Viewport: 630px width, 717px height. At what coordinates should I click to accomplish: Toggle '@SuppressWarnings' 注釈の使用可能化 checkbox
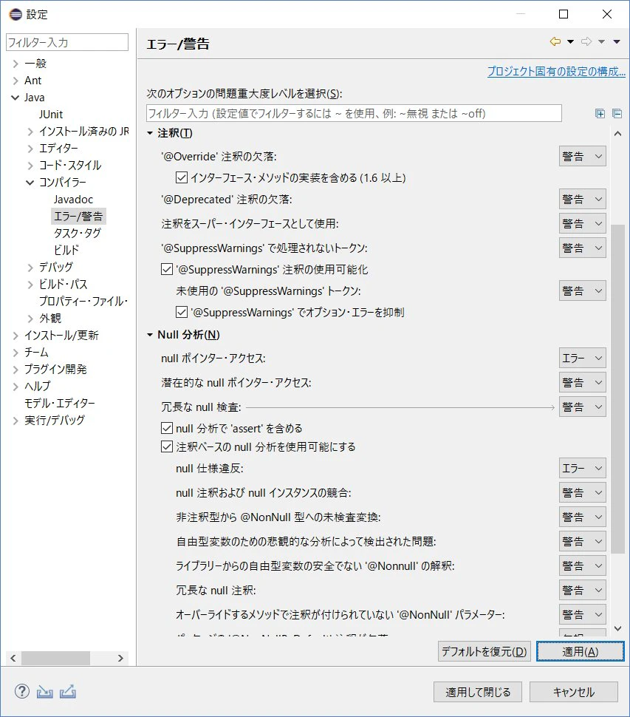[167, 269]
